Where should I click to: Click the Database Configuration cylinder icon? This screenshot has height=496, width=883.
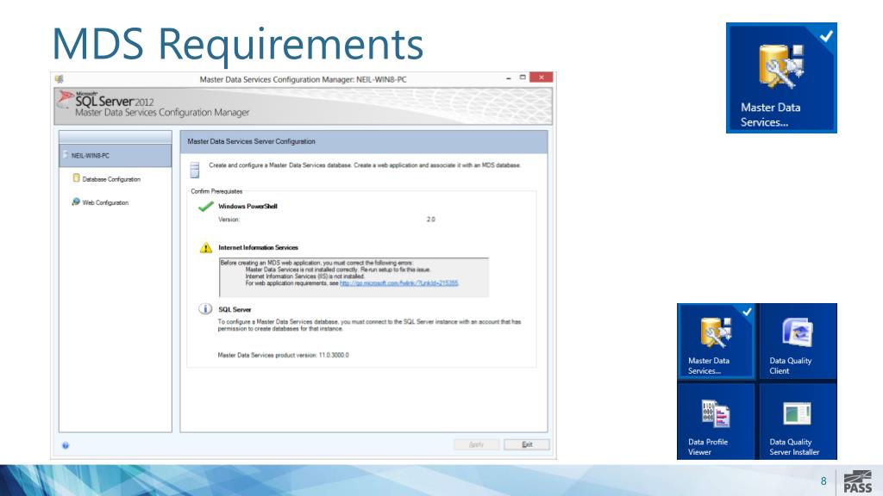pos(76,177)
